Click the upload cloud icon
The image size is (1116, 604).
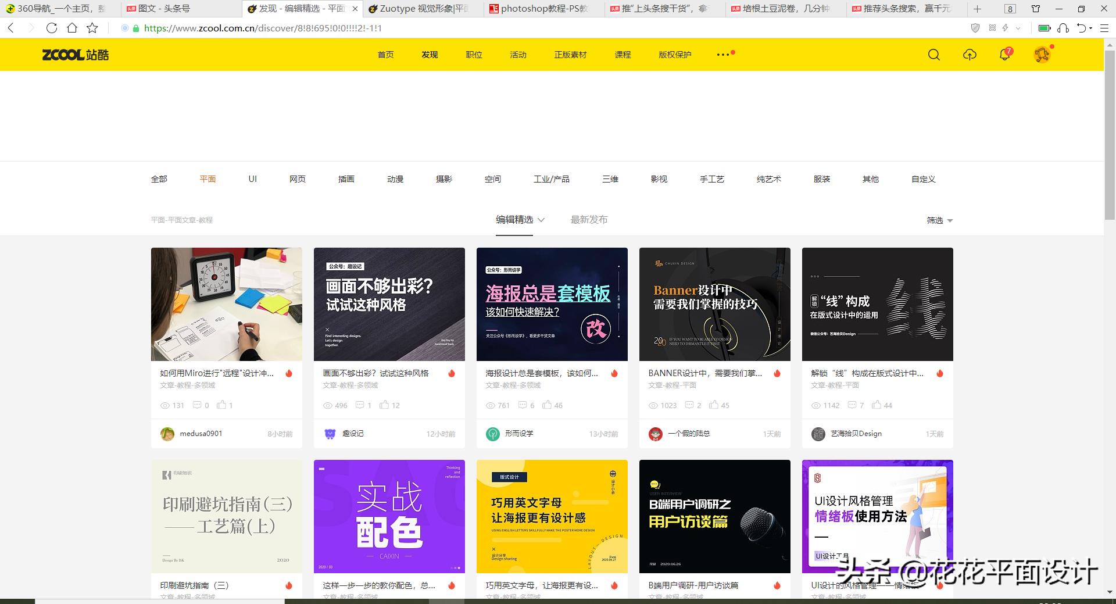tap(970, 55)
